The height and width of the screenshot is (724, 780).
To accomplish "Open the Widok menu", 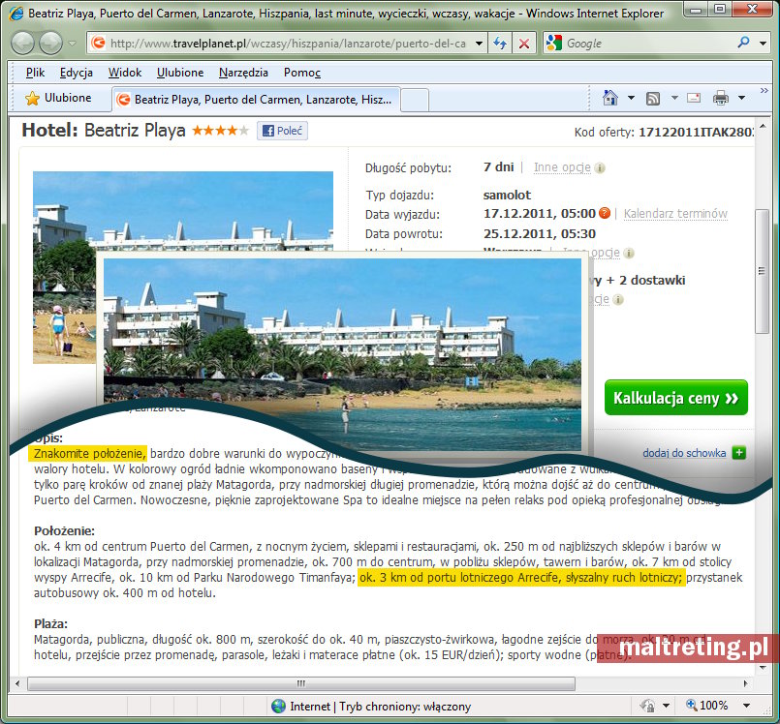I will [125, 73].
